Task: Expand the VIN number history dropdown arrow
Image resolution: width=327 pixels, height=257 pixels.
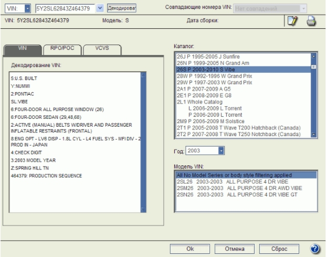Action: pos(100,8)
